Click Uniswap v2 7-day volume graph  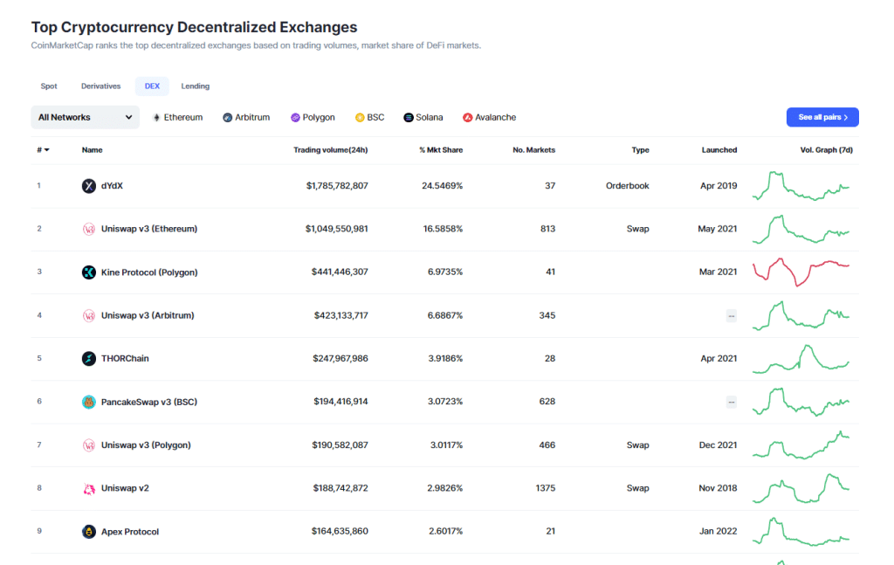801,488
